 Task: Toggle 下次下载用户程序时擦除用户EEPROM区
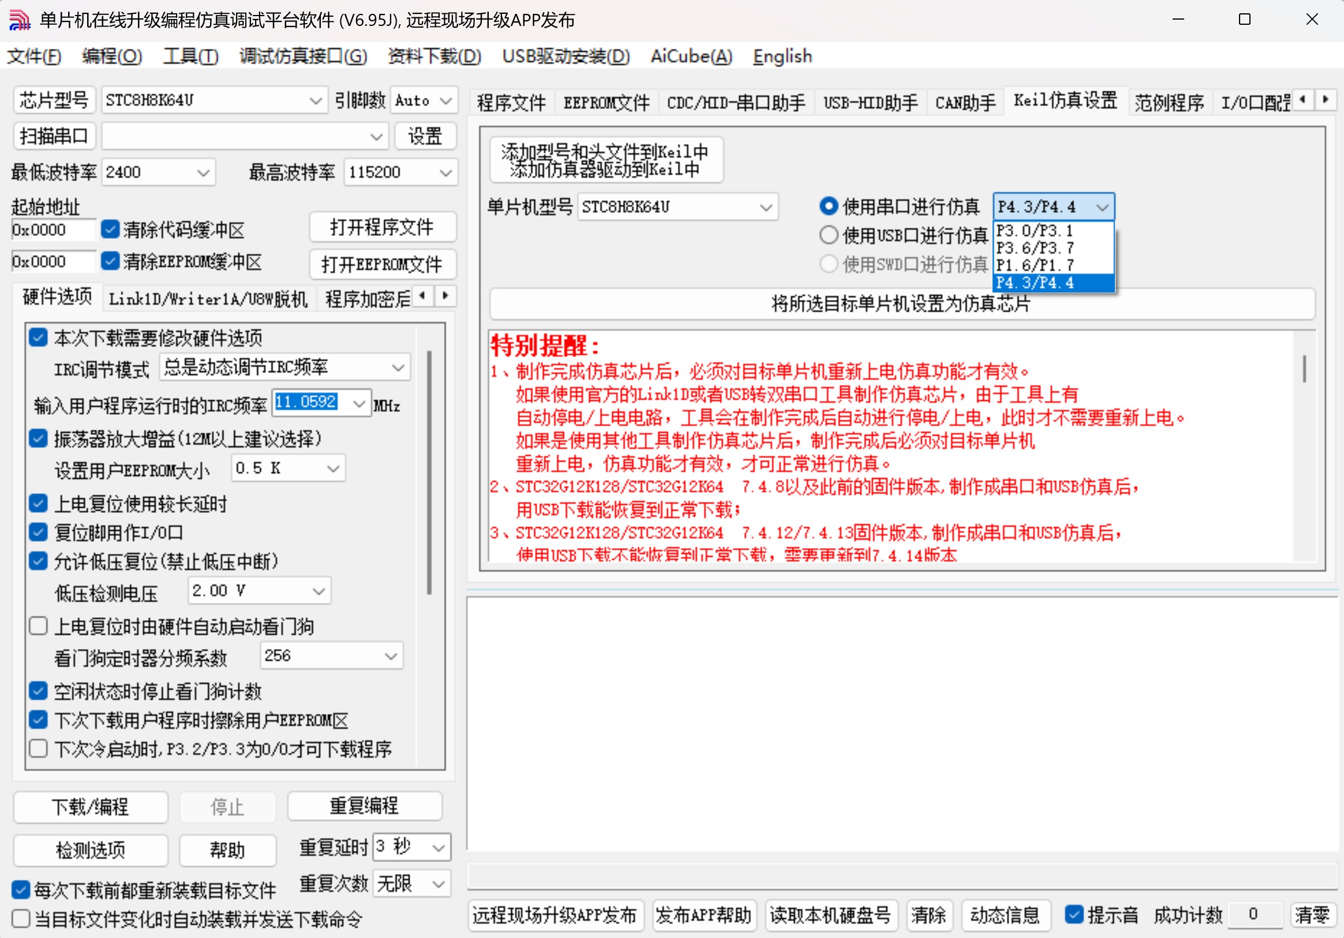[38, 720]
